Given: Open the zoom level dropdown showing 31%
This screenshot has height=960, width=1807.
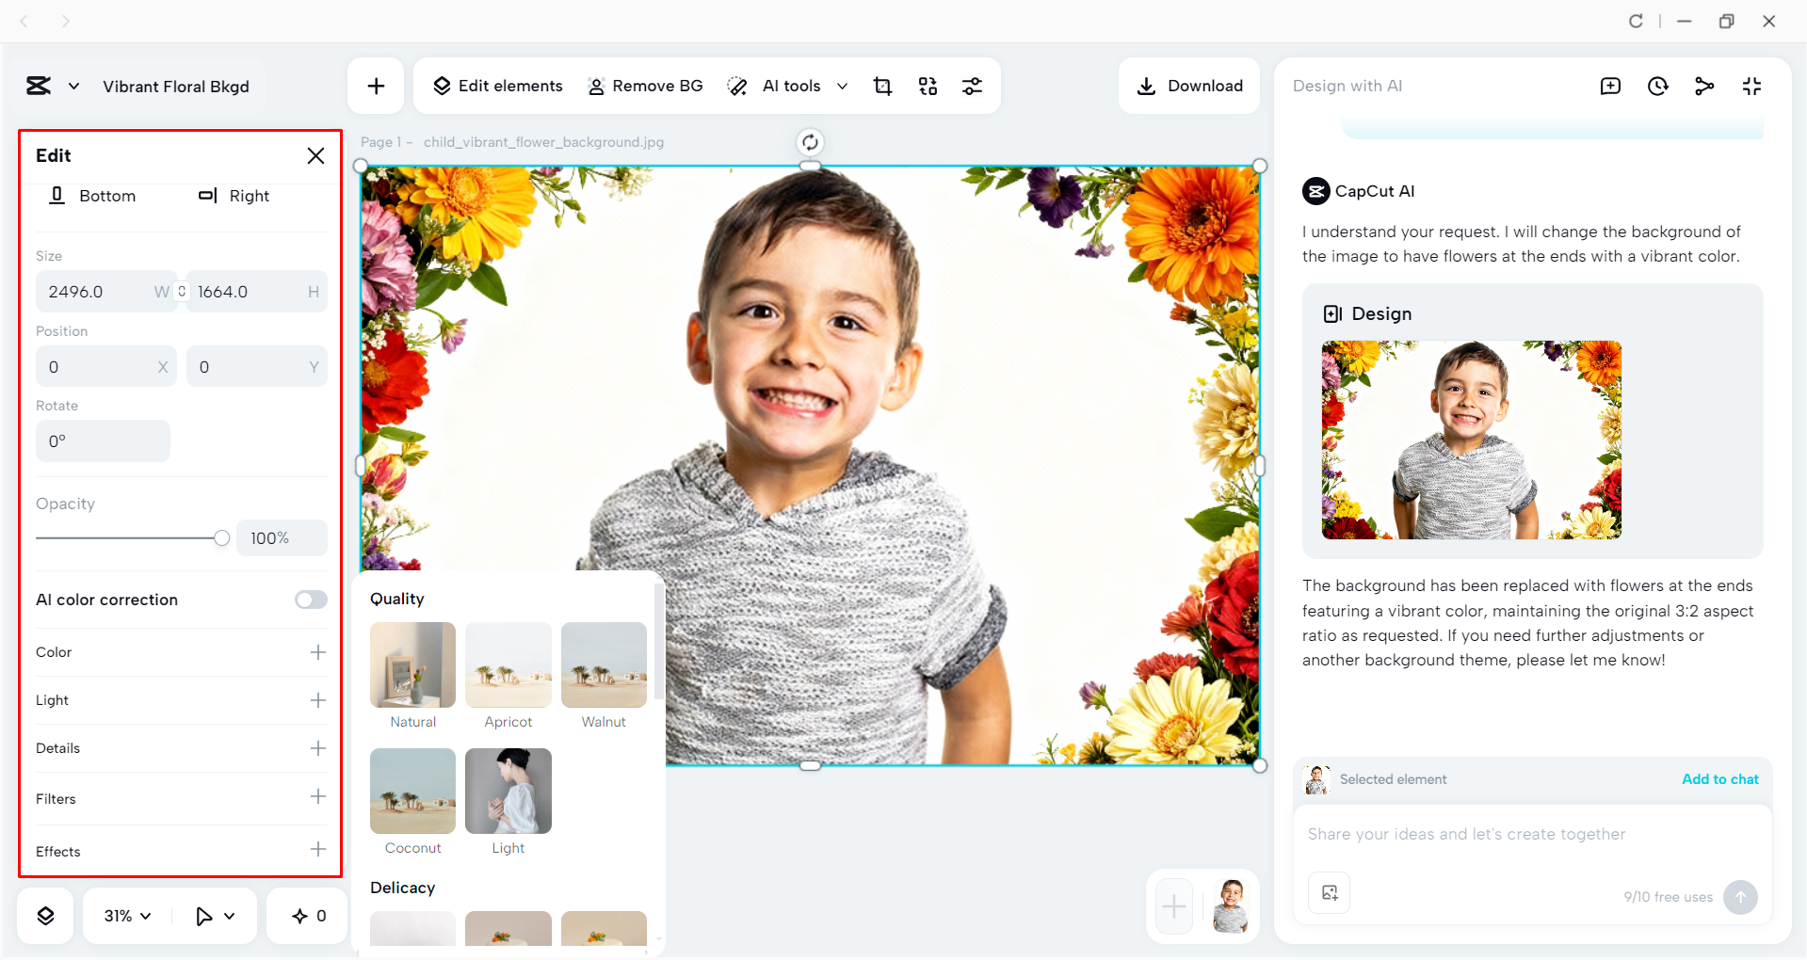Looking at the screenshot, I should point(125,915).
